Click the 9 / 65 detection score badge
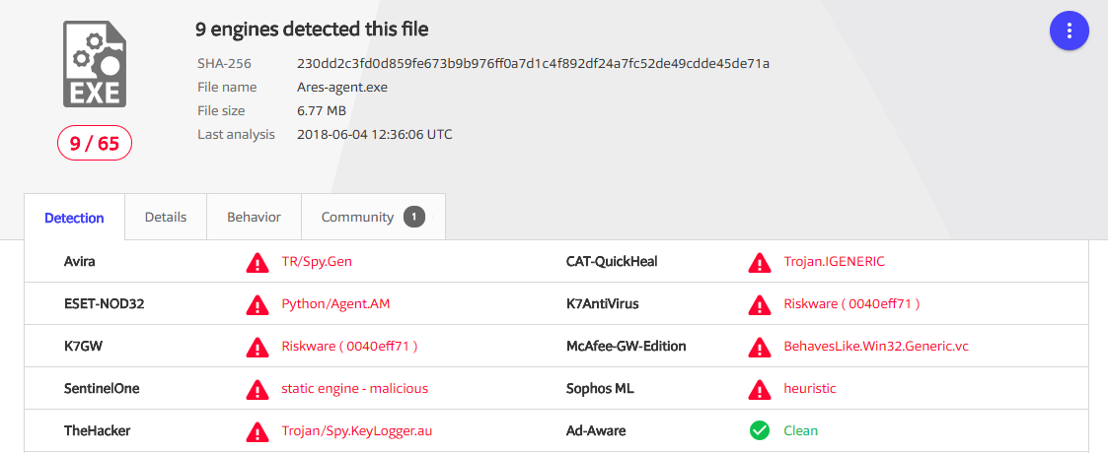 [94, 144]
